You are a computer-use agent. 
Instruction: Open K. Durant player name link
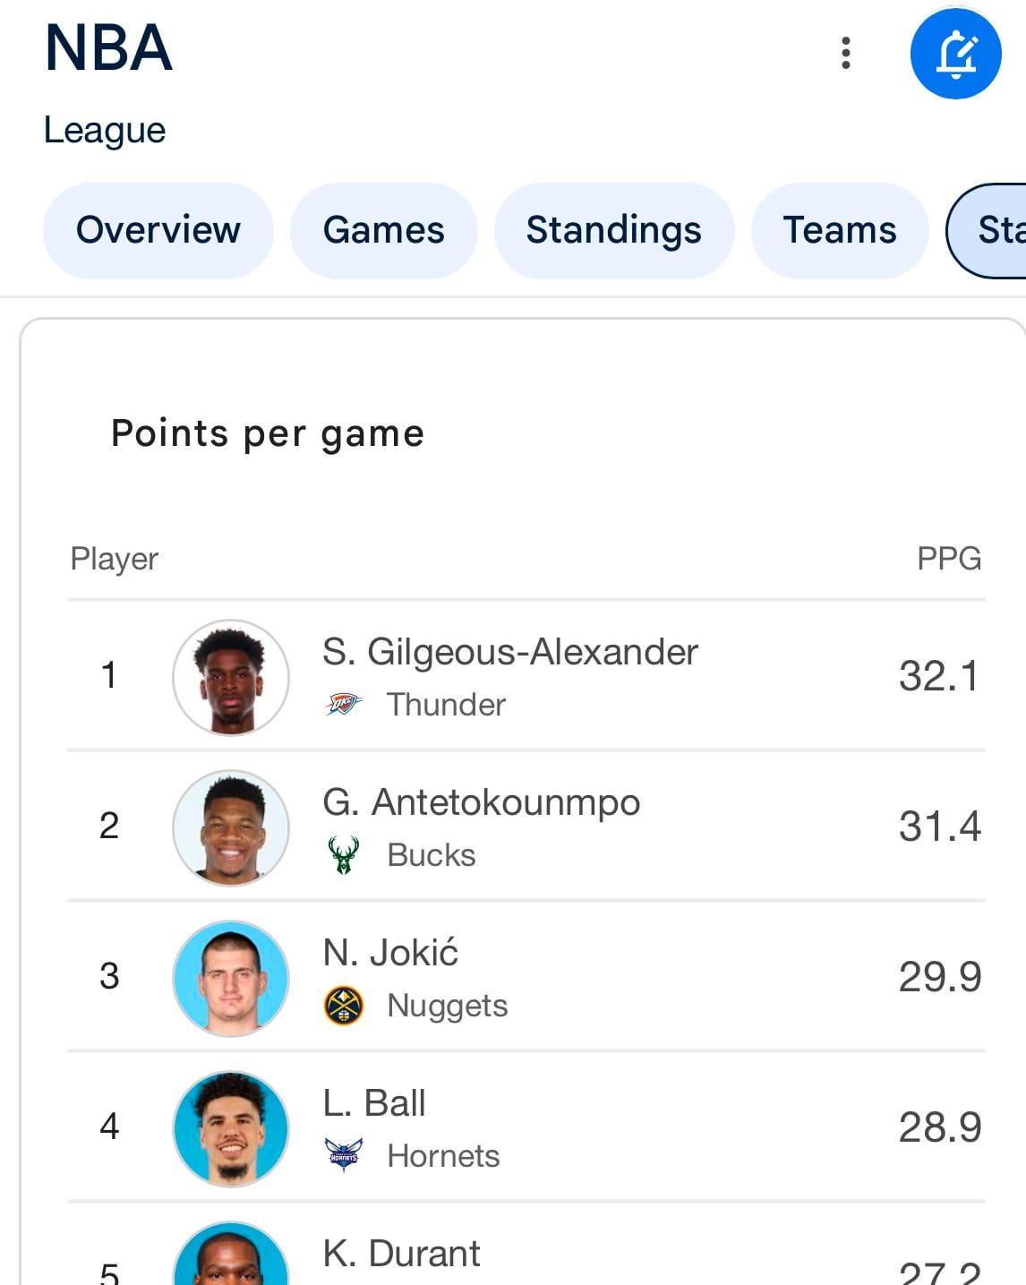[401, 1254]
